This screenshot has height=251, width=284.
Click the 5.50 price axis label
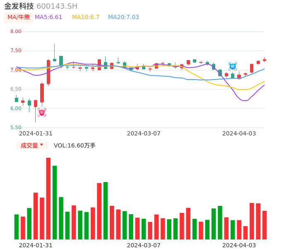click(16, 128)
